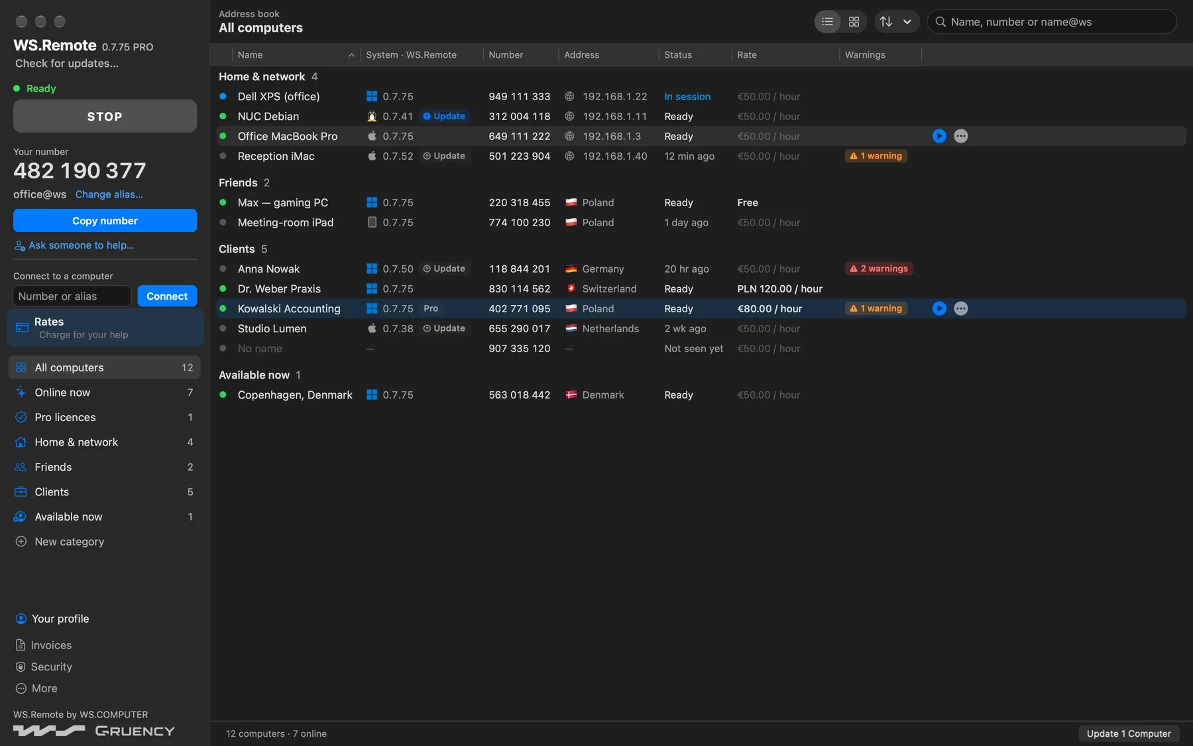Open Your profile
The image size is (1193, 746).
coord(52,619)
